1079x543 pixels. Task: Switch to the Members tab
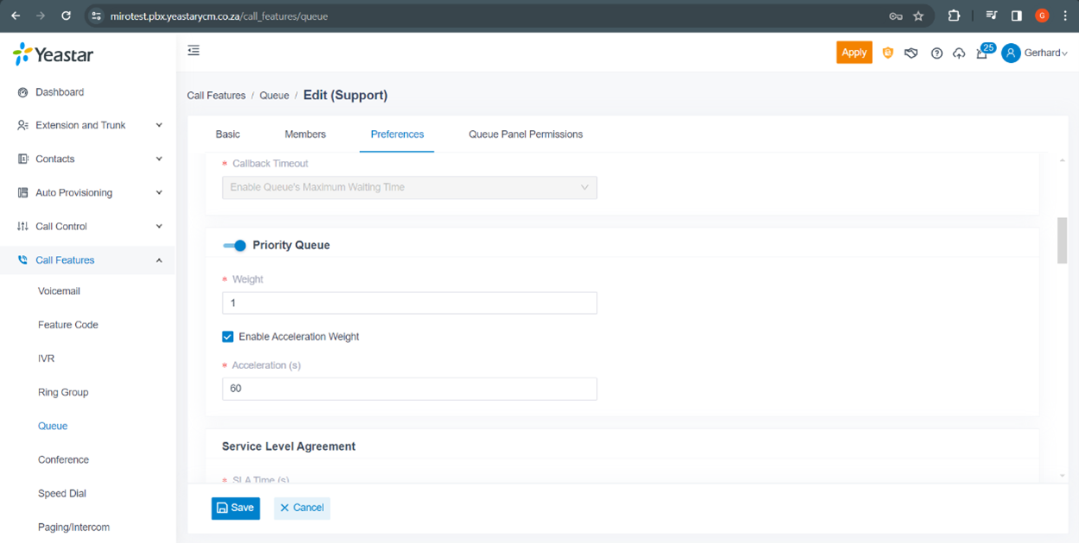[x=305, y=134]
